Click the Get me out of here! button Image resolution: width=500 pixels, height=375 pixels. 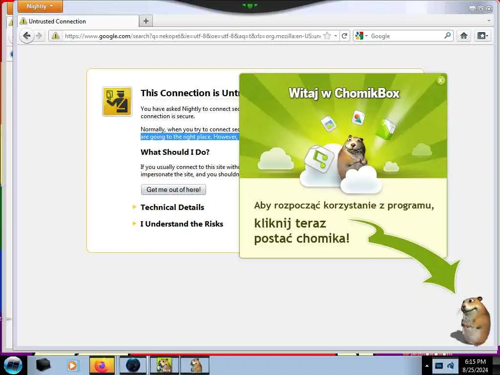173,189
